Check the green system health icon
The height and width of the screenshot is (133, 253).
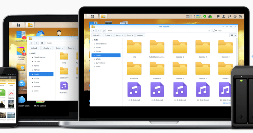point(205,16)
